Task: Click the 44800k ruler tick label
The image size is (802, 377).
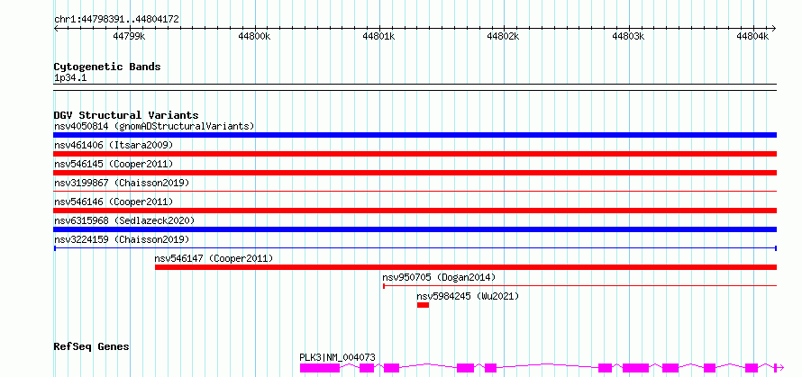Action: point(254,37)
